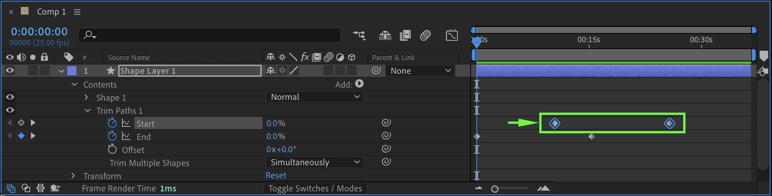The image size is (772, 196).
Task: Toggle the Shy layers hide icon
Action: [x=385, y=35]
